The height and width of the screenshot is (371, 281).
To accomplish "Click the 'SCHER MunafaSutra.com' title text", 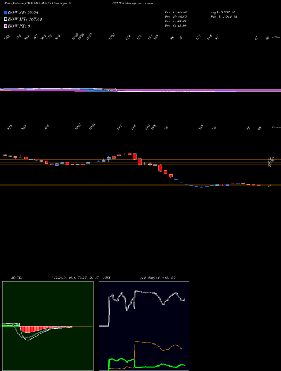I will coord(134,3).
